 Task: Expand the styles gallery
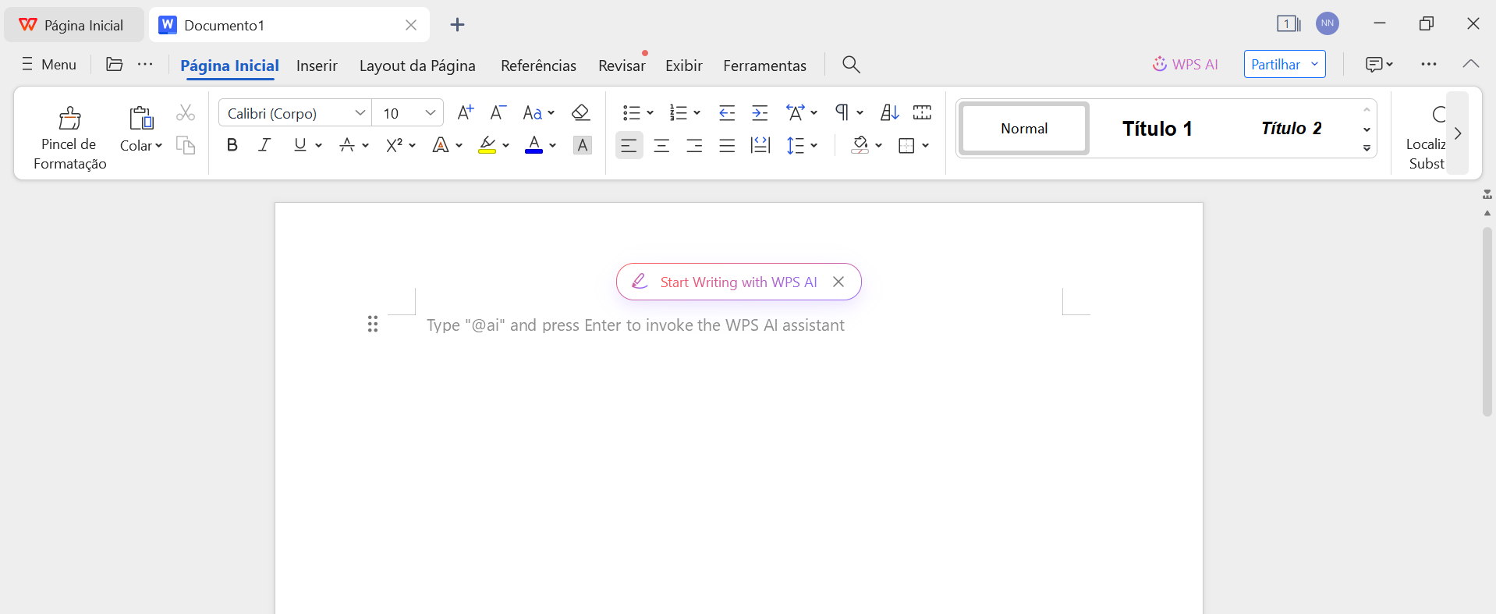pos(1367,148)
